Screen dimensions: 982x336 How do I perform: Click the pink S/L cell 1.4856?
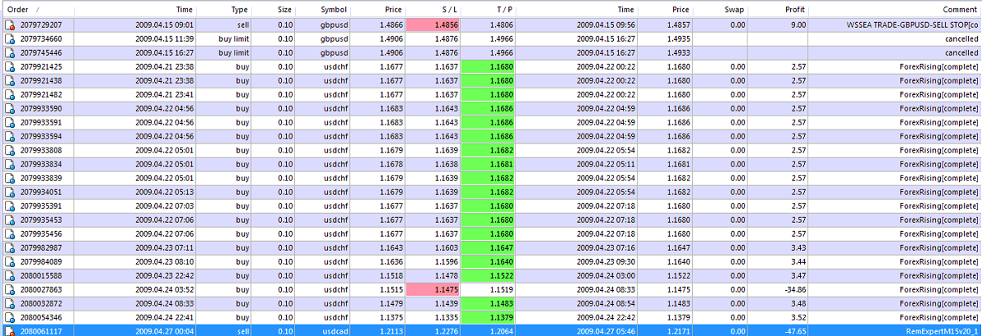tap(433, 25)
